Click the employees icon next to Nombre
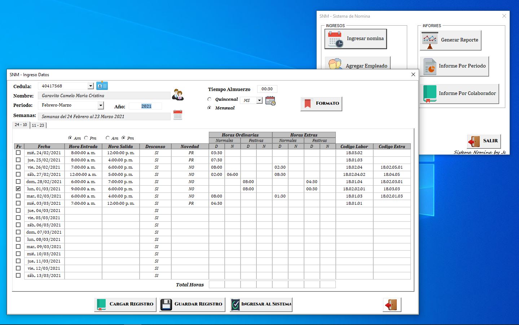519x325 pixels. tap(177, 95)
